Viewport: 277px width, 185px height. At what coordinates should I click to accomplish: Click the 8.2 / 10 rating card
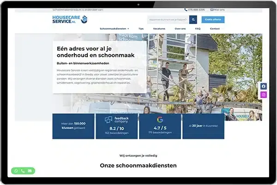tap(117, 126)
